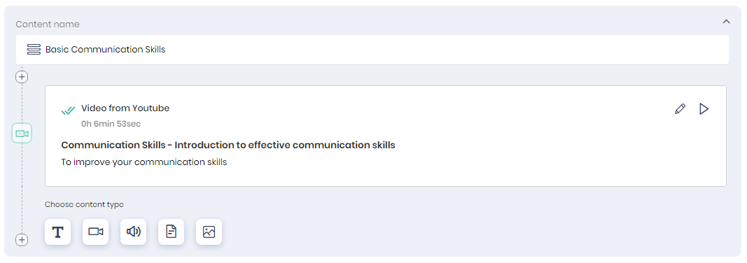Click the green double checkmark icon
Screen dimensions: 747x263
(x=68, y=111)
